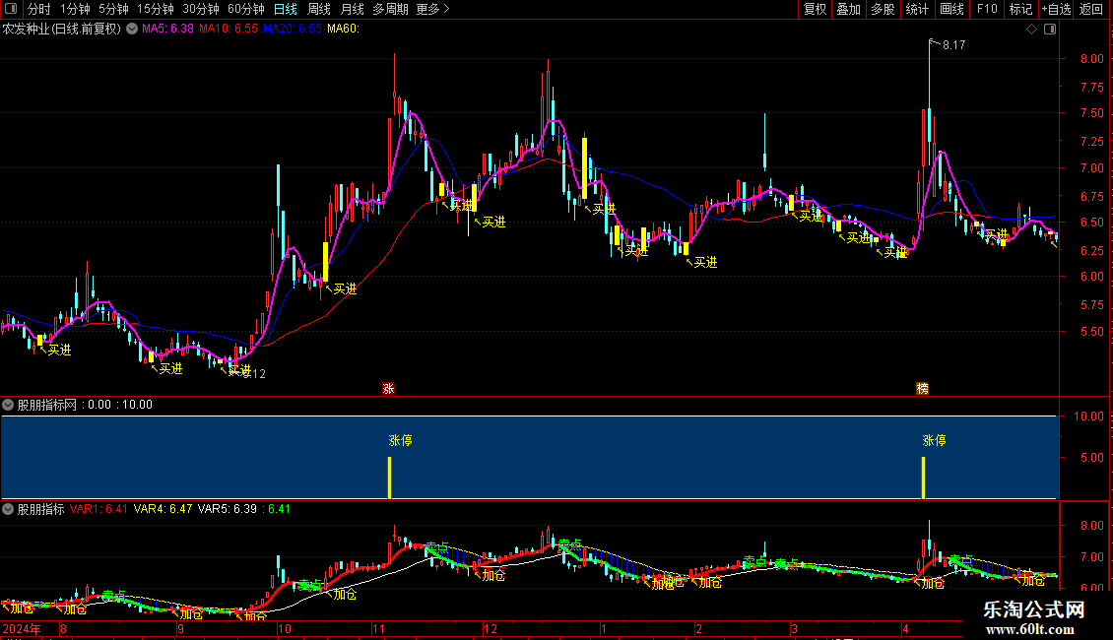Click the 股朋指标 indicator name

pyautogui.click(x=40, y=509)
